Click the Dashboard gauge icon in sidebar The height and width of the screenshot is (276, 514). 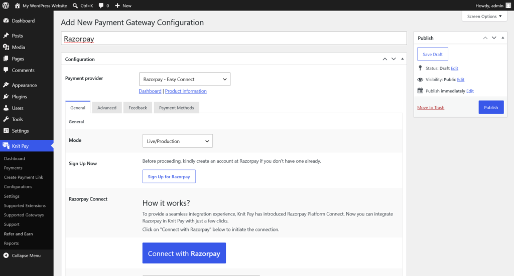coord(6,20)
